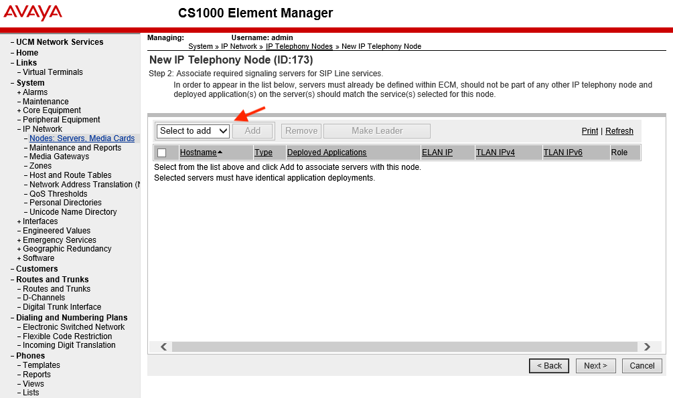Open Host and Route Tables
This screenshot has width=673, height=398.
tap(70, 175)
